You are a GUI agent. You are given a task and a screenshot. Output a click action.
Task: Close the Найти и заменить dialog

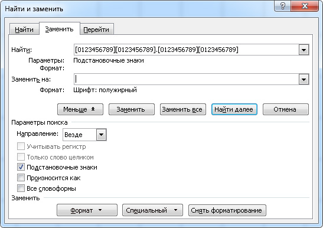click(305, 6)
